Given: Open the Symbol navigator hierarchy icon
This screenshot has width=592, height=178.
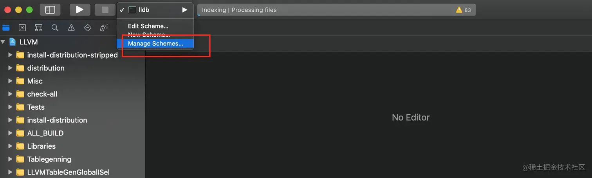Looking at the screenshot, I should 38,28.
